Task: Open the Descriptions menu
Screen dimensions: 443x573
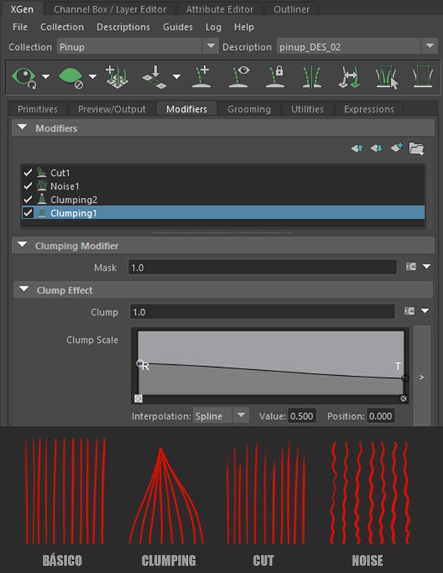Action: (123, 27)
